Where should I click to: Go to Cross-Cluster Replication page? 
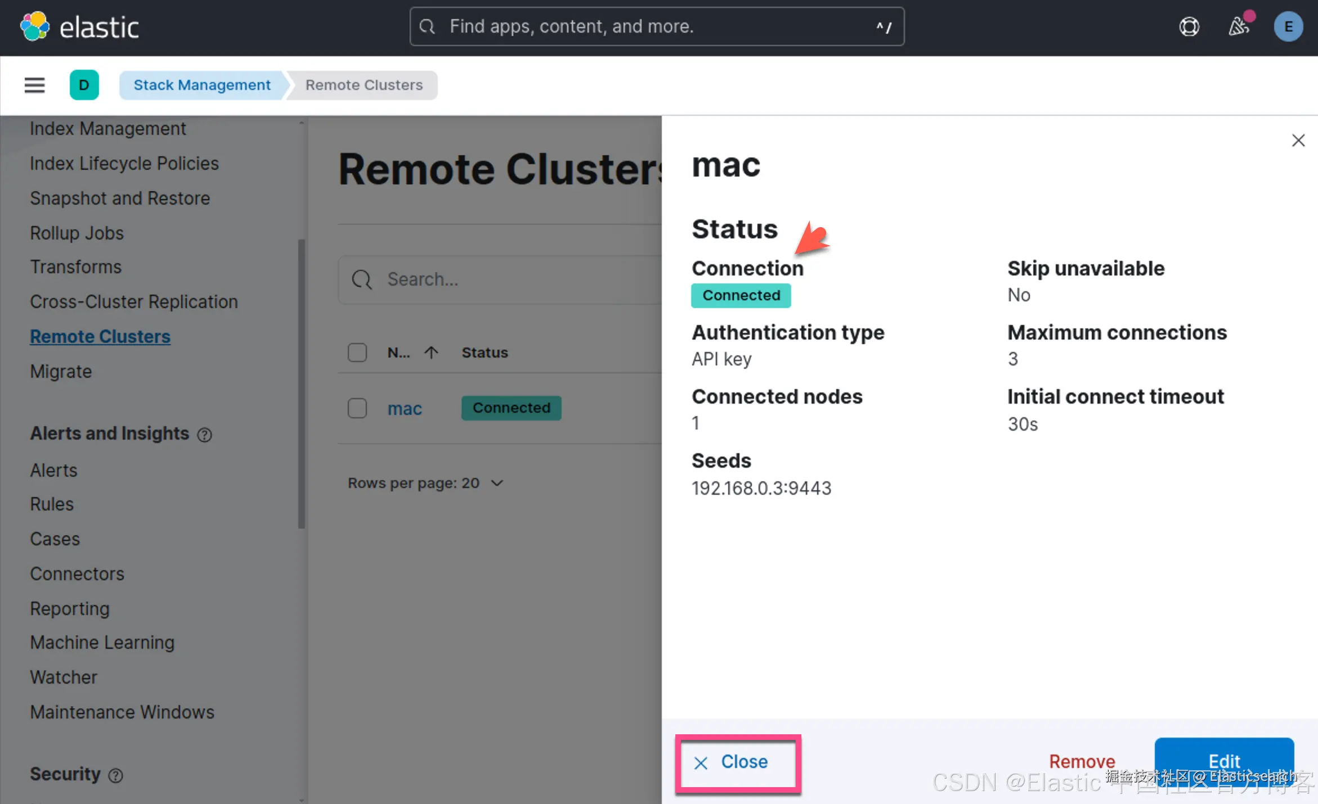pos(133,302)
